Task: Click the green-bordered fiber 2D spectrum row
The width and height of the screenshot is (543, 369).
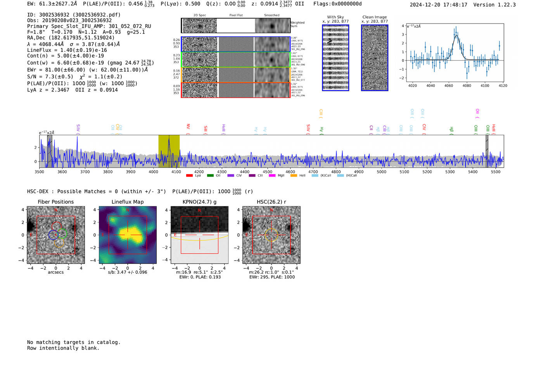Action: point(236,60)
